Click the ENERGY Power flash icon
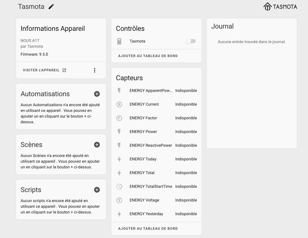The image size is (308, 238). (119, 132)
